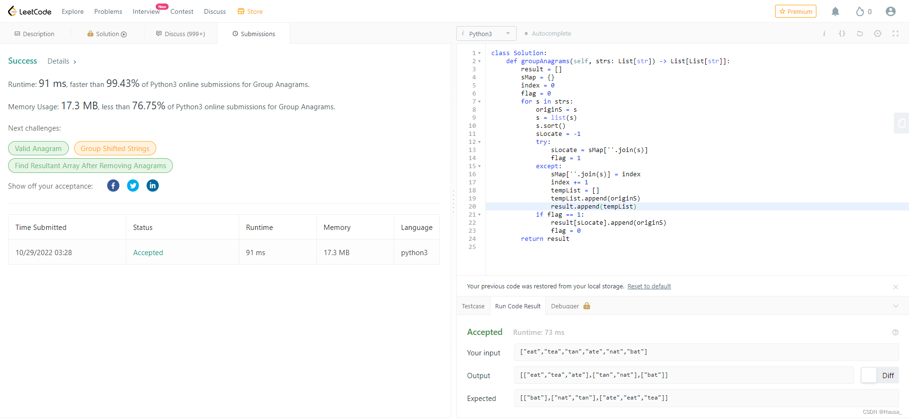909x419 pixels.
Task: Click the Store cart icon
Action: [241, 11]
